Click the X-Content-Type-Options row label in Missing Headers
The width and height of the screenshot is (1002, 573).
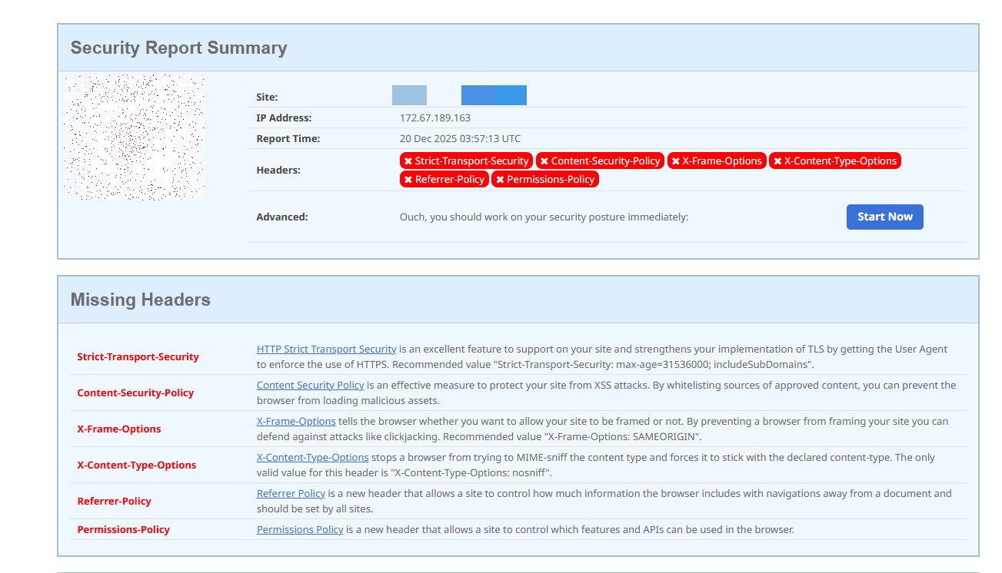137,465
